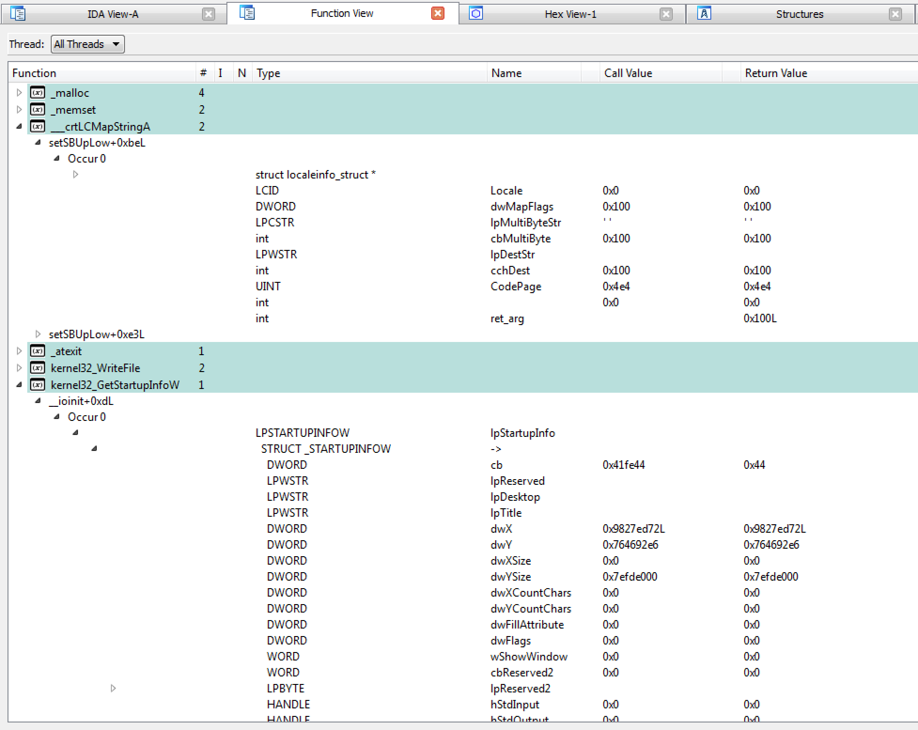Close the Function View tab
Screen dimensions: 918x730
coord(437,13)
